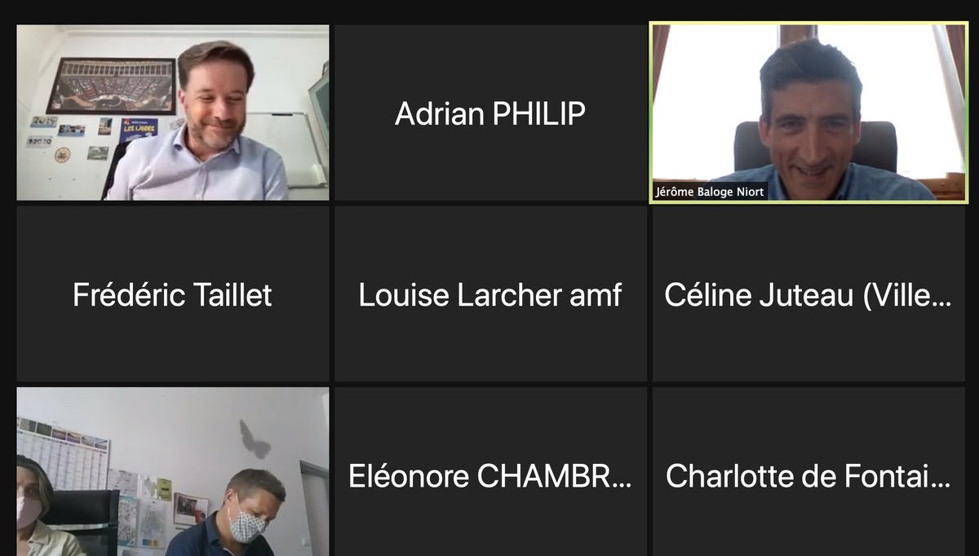Select the smiling bearded man's video tile
Viewport: 979px width, 556px height.
pyautogui.click(x=173, y=113)
